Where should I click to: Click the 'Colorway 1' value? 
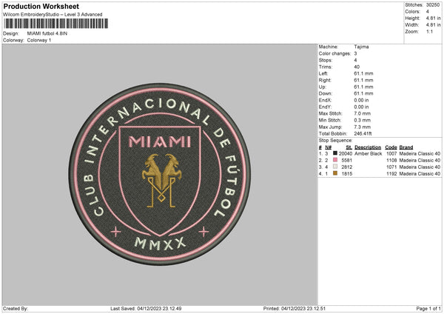(x=39, y=40)
